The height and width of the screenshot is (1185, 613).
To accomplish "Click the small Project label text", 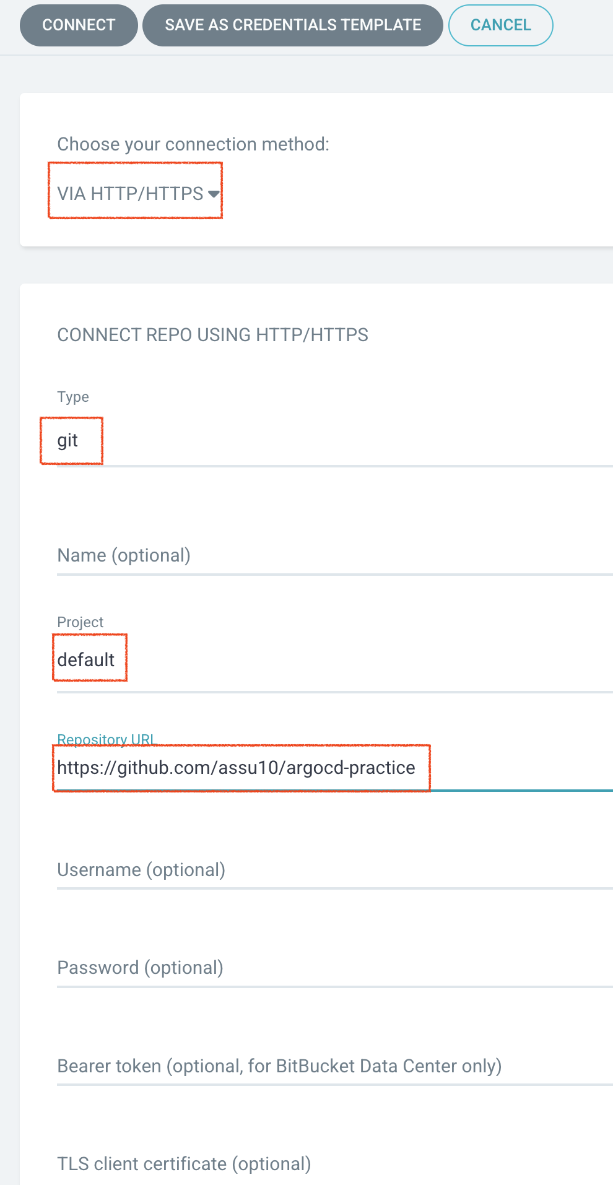I will click(80, 622).
